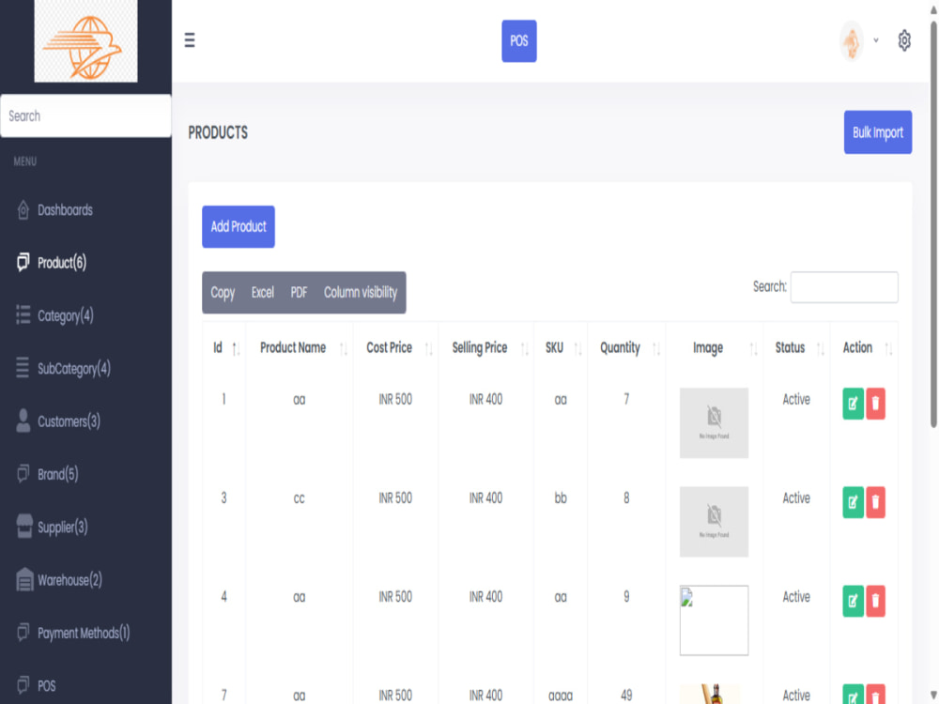Toggle the hamburger sidebar menu icon

(x=190, y=40)
